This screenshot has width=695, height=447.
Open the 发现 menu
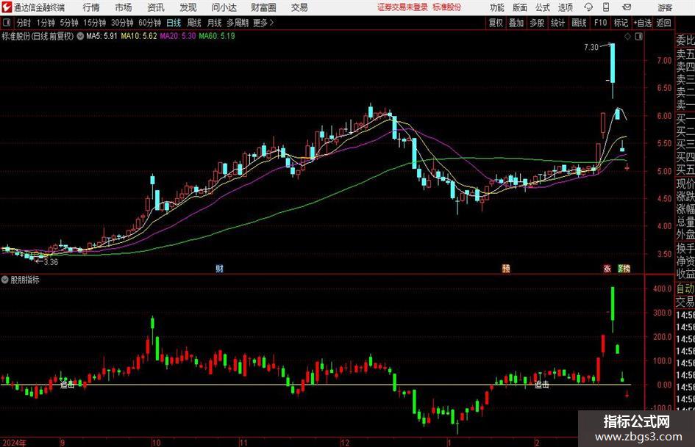tap(188, 7)
